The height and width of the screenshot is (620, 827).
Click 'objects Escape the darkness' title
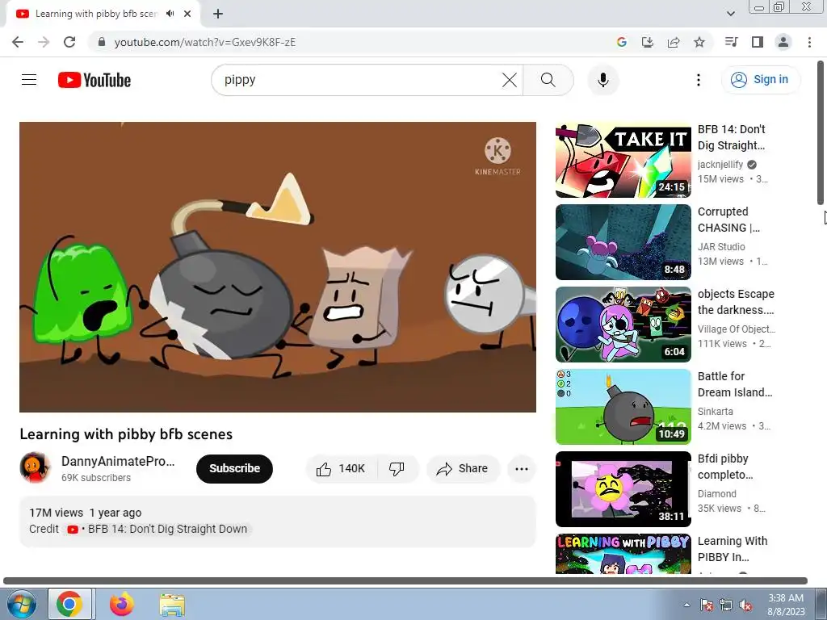(x=736, y=302)
